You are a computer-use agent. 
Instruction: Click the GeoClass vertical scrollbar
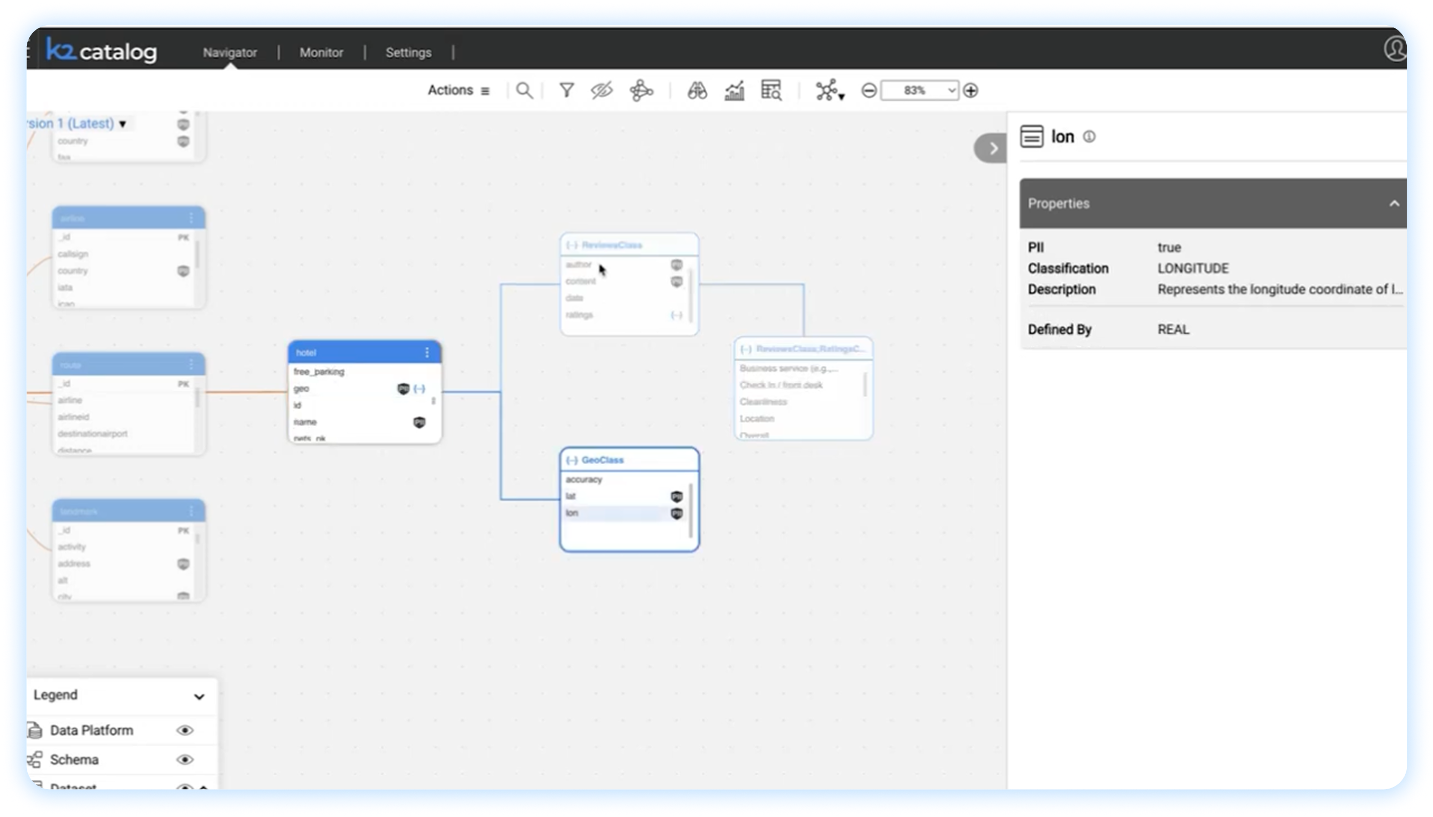click(x=691, y=510)
